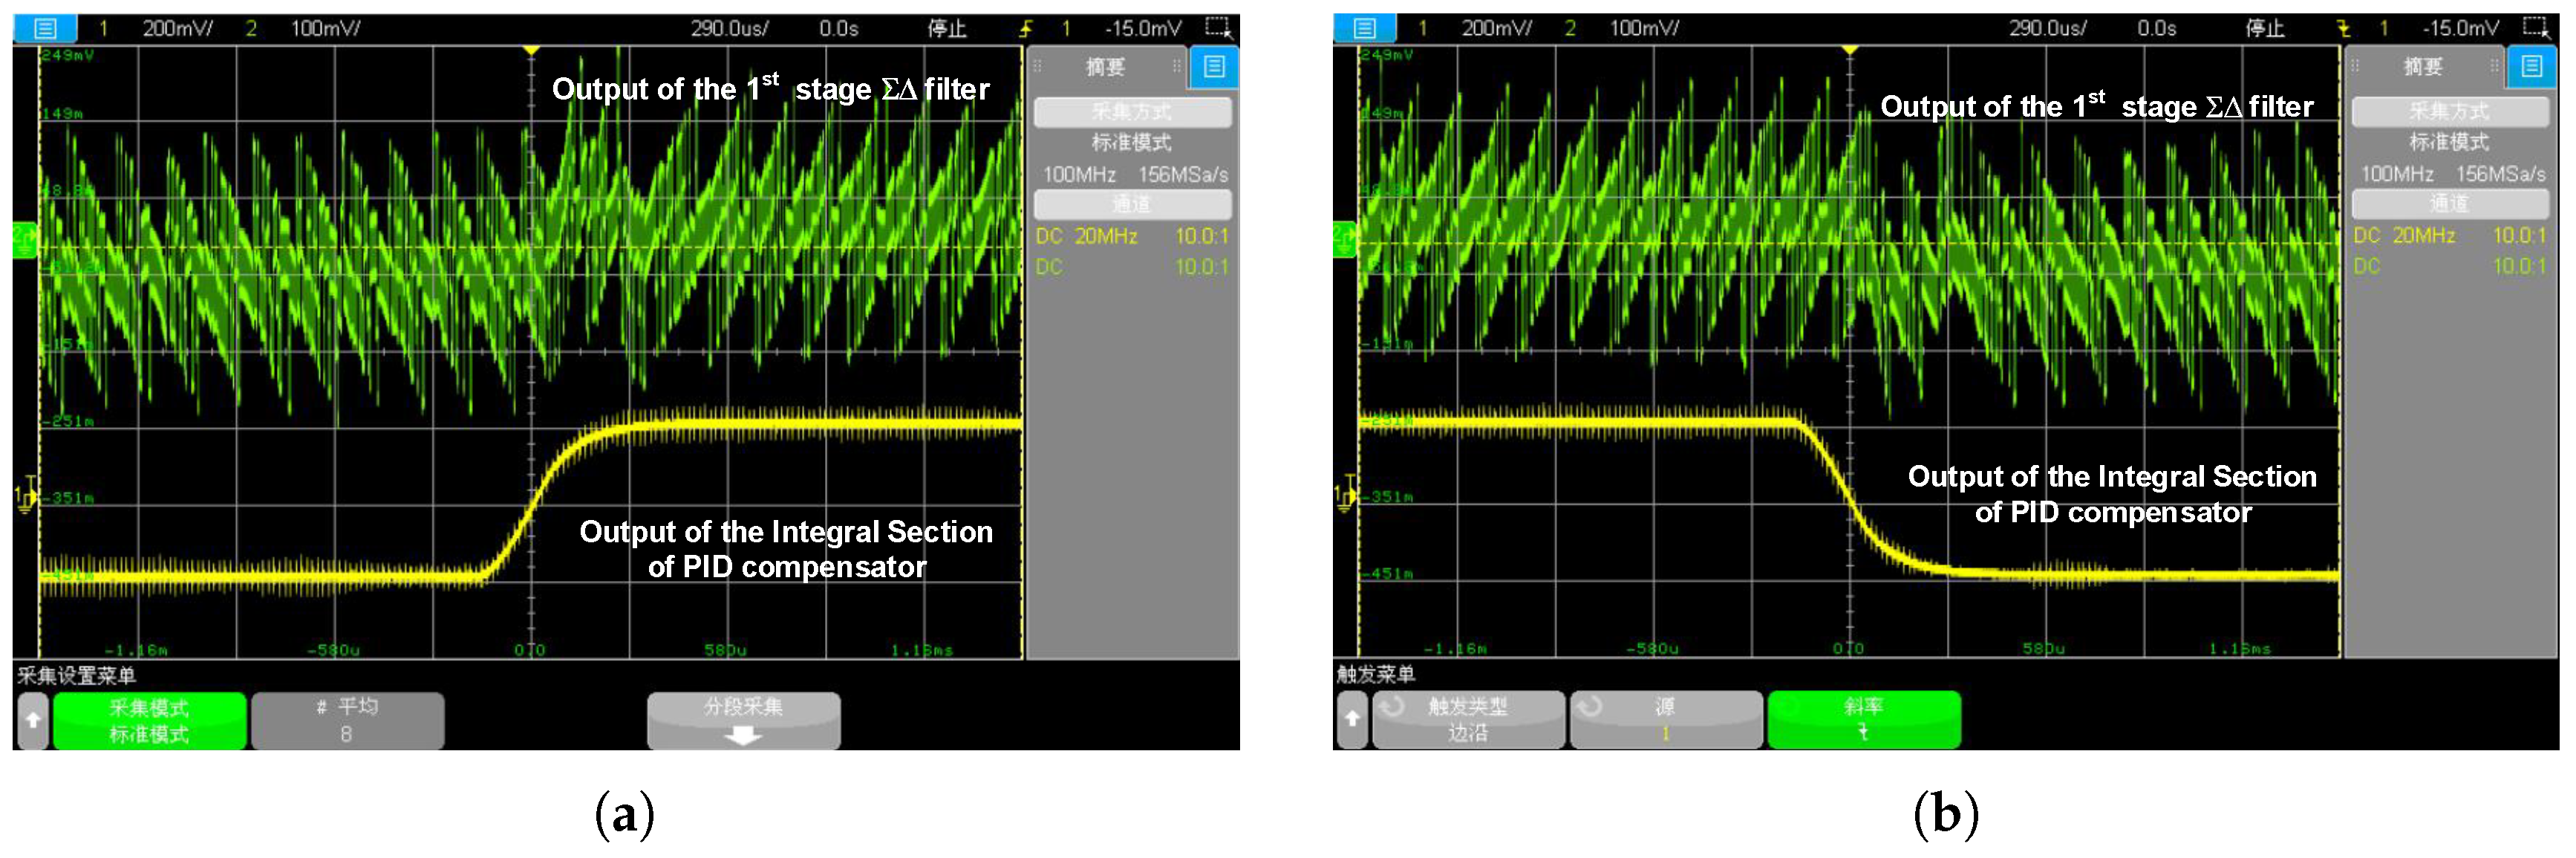Image resolution: width=2576 pixels, height=858 pixels.
Task: Select the 摘要 sidebar tab in scope (b)
Action: (2424, 67)
